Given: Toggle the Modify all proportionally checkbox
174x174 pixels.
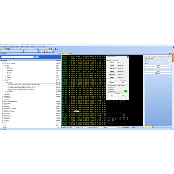Looking at the screenshot, I should point(108,61).
